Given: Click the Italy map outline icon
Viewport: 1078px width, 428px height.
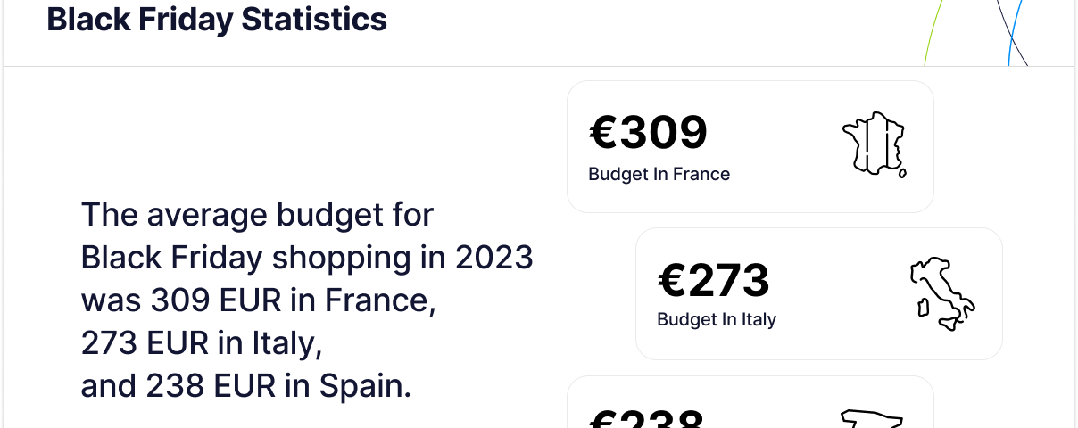Looking at the screenshot, I should 942,294.
